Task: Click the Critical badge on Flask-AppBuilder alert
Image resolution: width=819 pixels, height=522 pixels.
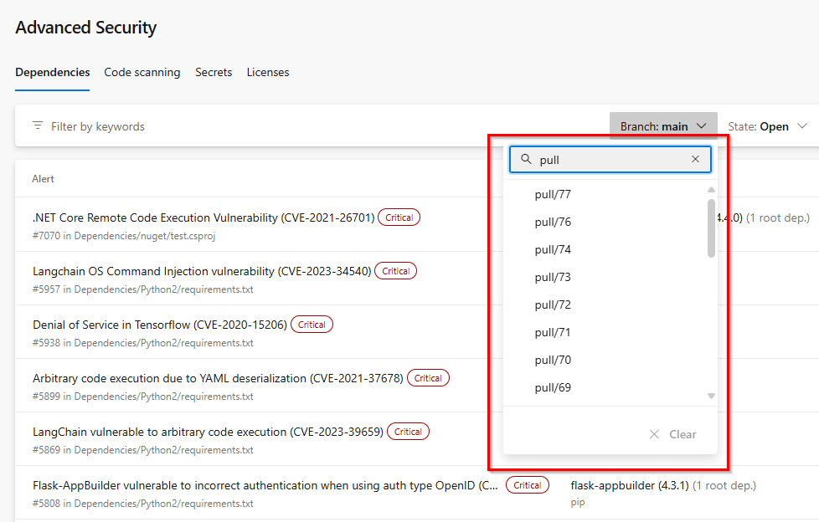Action: (527, 485)
